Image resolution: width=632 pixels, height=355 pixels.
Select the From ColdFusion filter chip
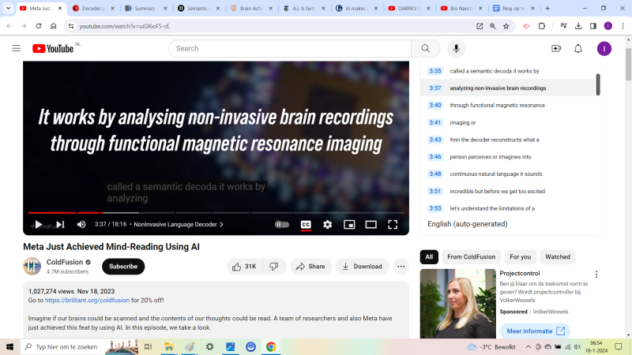[471, 256]
